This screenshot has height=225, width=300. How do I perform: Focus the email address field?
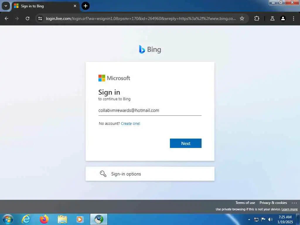[150, 110]
